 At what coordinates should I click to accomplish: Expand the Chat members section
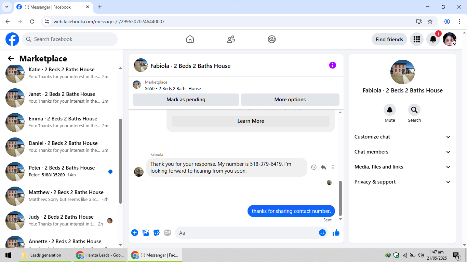coord(402,152)
